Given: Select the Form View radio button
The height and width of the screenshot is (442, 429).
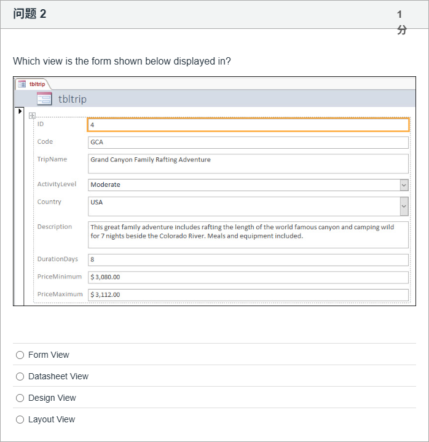Looking at the screenshot, I should [x=20, y=355].
